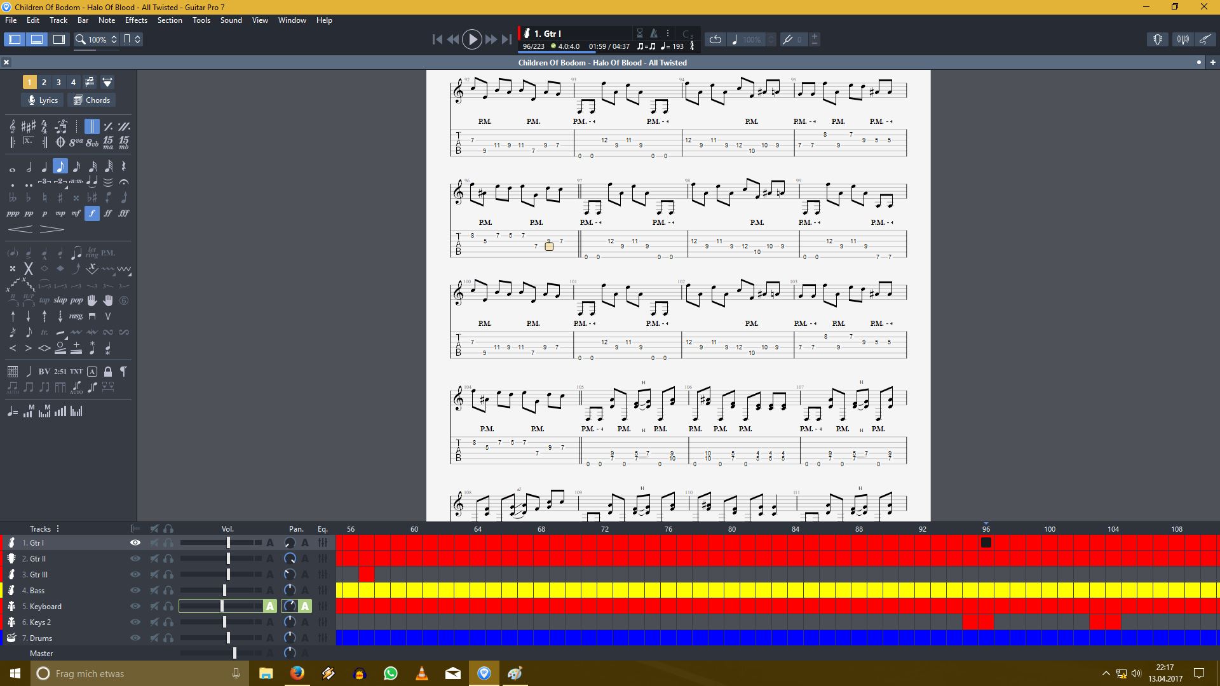The image size is (1220, 686).
Task: Click the Gtr III red block at bar 57
Action: [367, 574]
